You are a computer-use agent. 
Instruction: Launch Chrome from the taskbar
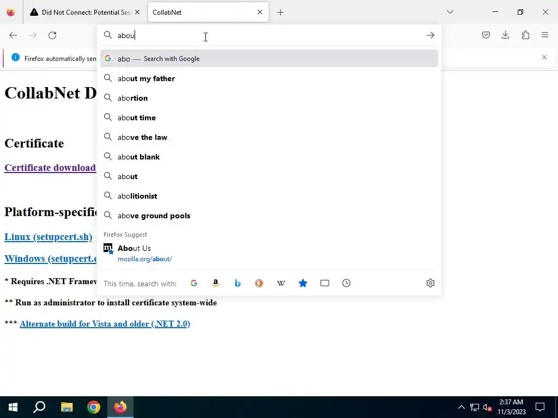(94, 407)
